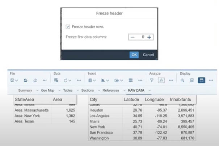This screenshot has width=219, height=146.
Task: Select the Latitude column header
Action: click(131, 99)
